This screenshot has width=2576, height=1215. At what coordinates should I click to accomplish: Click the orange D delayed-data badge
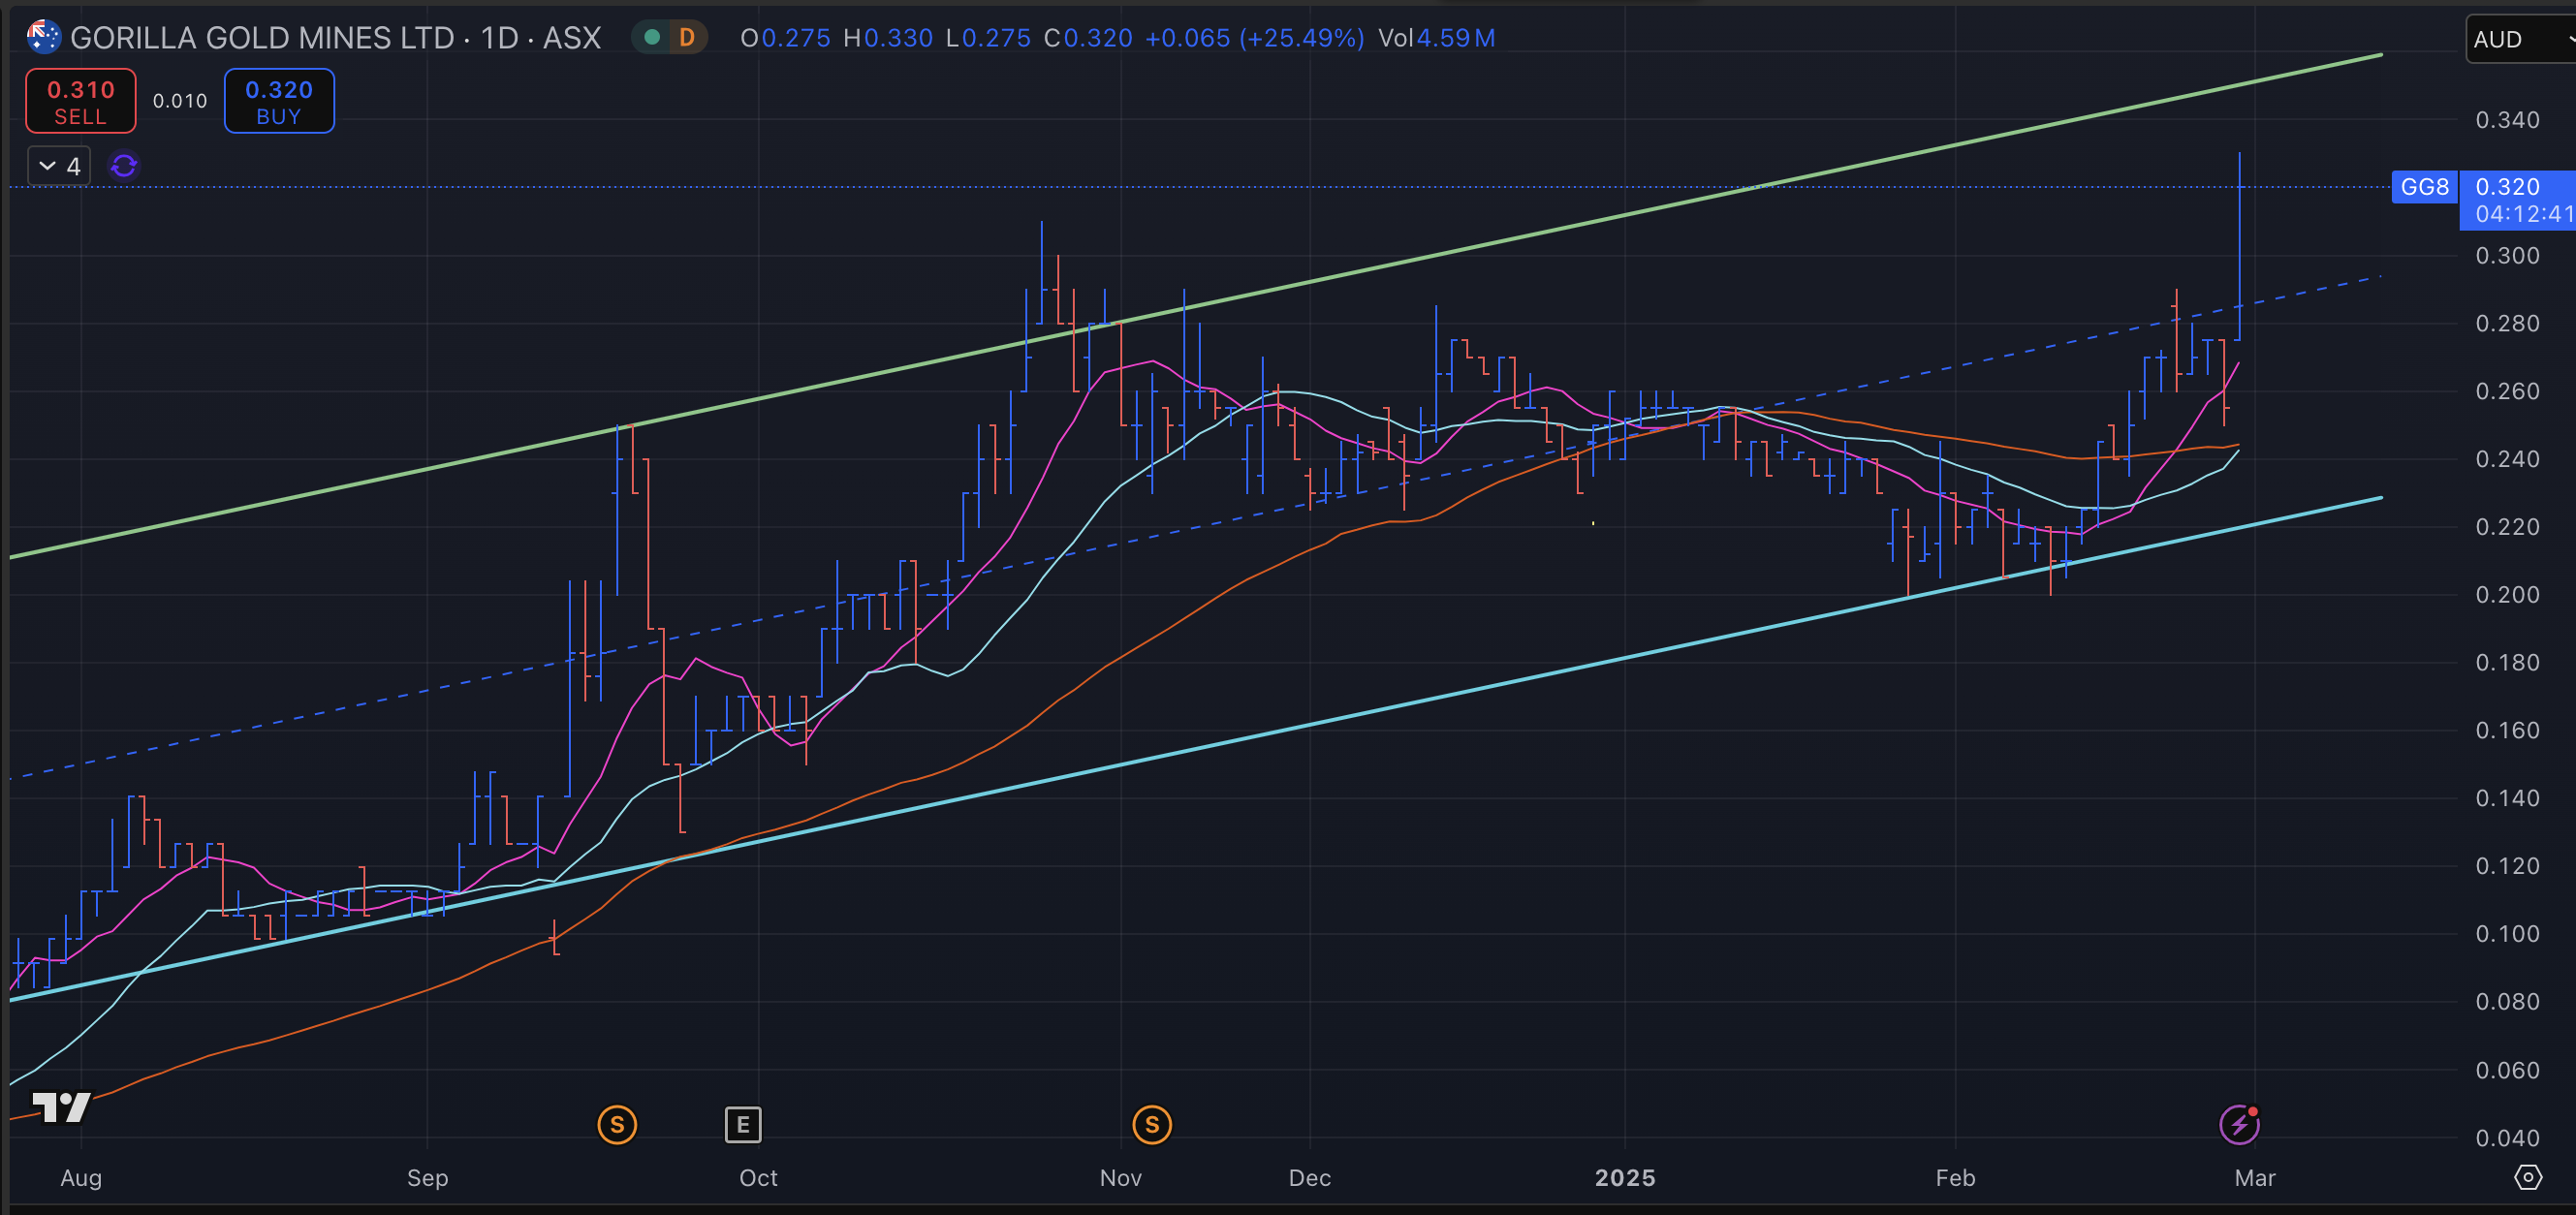tap(687, 38)
